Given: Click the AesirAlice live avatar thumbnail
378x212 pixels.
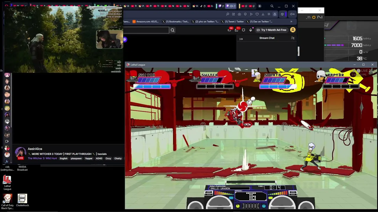Looking at the screenshot, I should [x=20, y=153].
